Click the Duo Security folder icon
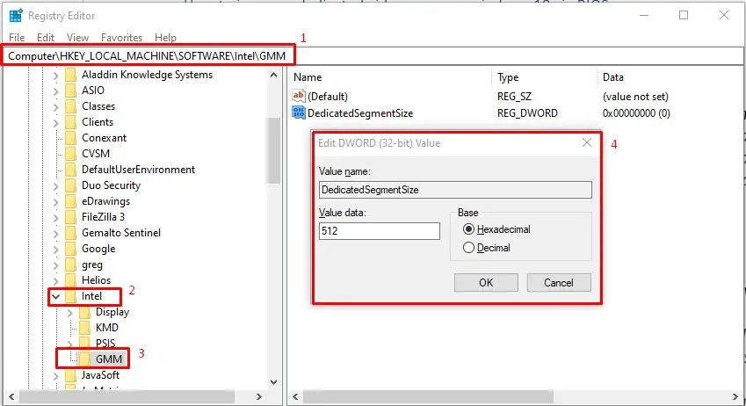746x406 pixels. 70,185
